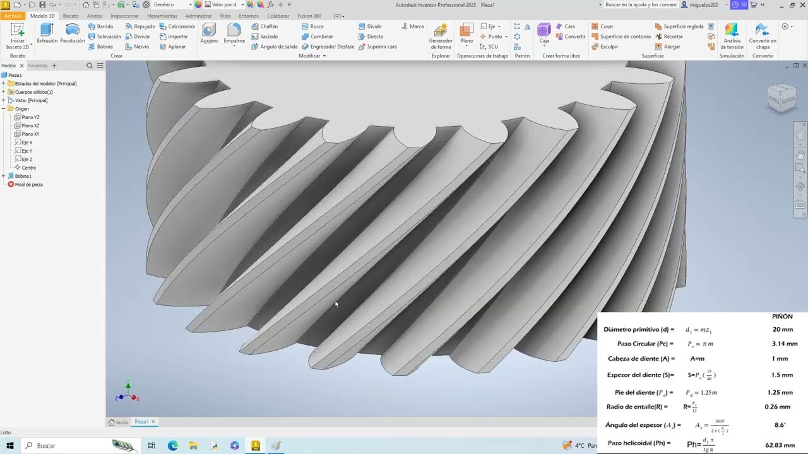Image resolution: width=808 pixels, height=454 pixels.
Task: Choose the Vaciado shell tool
Action: coord(264,37)
